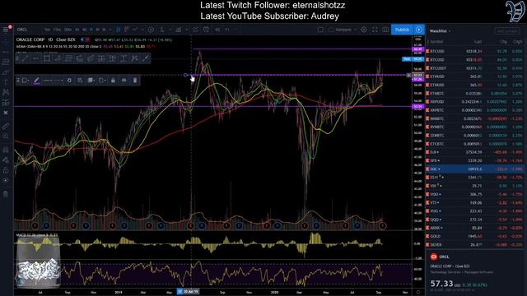Image resolution: width=527 pixels, height=296 pixels.
Task: Select ARKK row in watchlist
Action: coord(475,228)
